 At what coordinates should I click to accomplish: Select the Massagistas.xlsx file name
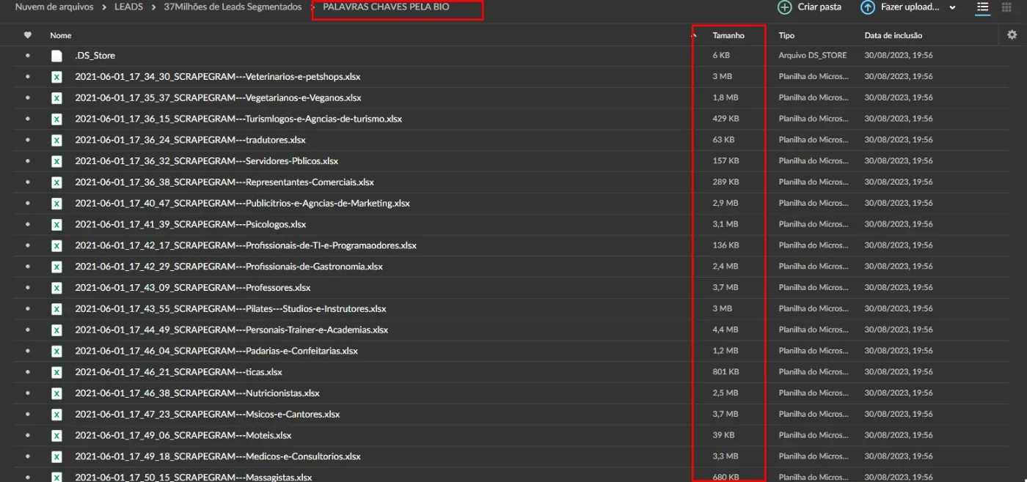(x=194, y=478)
